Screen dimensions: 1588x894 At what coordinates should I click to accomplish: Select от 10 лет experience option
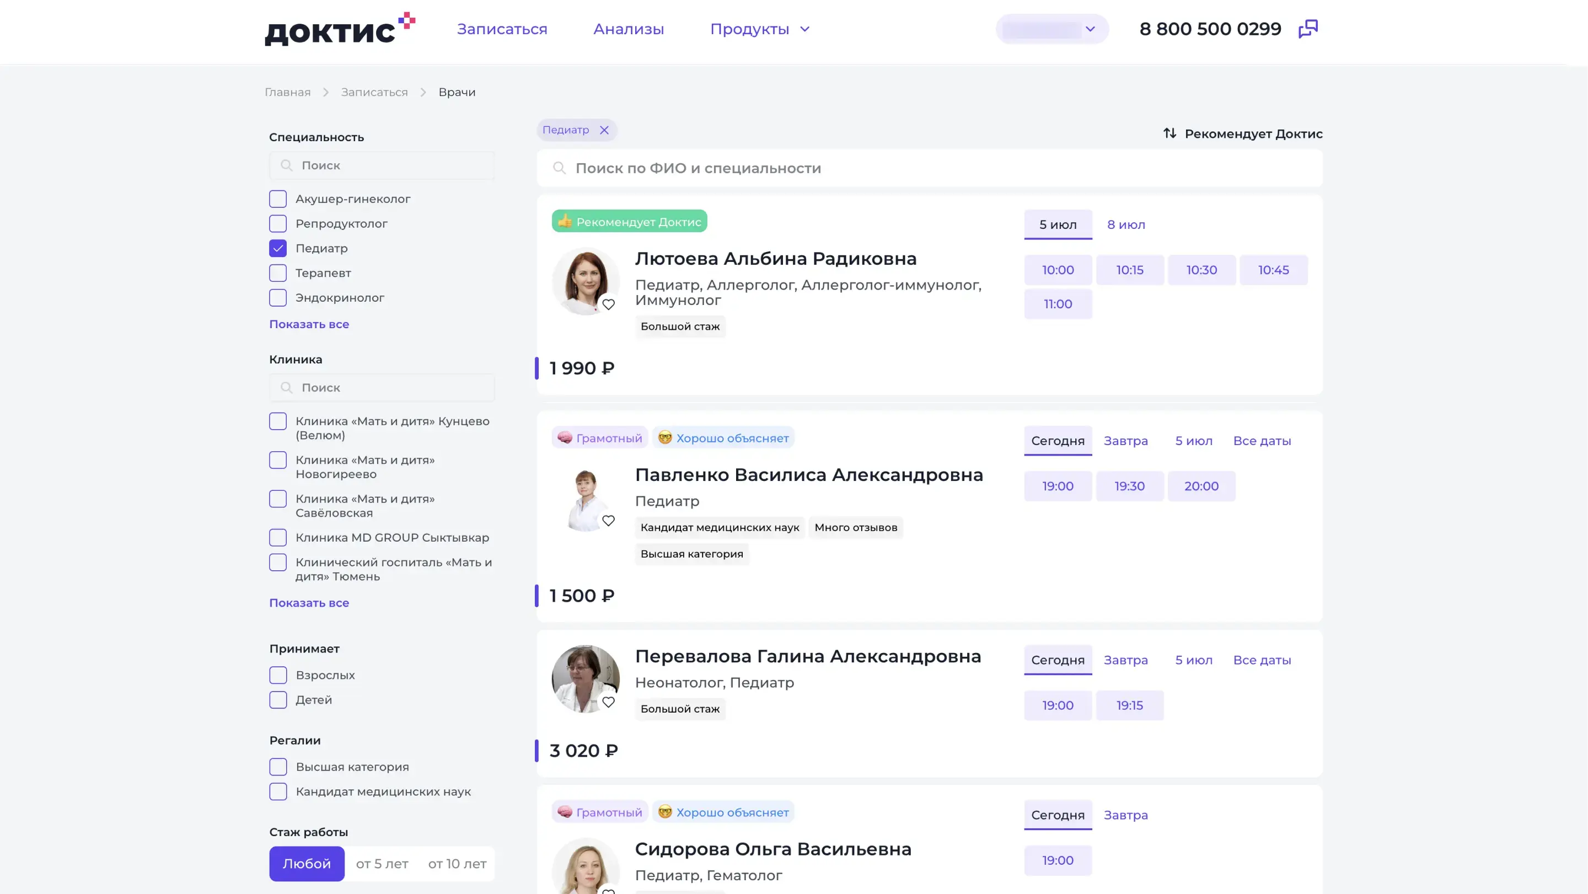click(457, 864)
